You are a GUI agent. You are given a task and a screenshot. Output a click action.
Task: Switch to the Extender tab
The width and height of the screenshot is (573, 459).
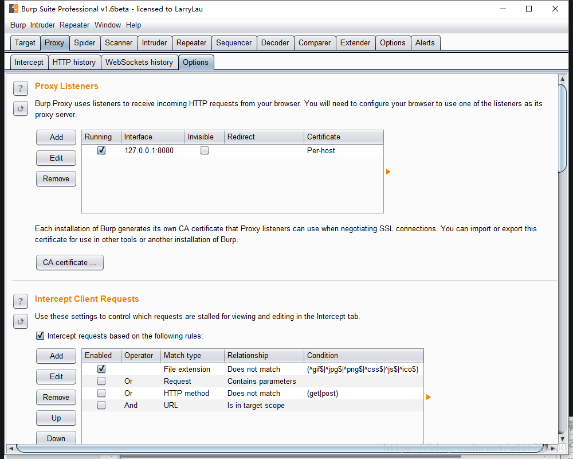355,43
